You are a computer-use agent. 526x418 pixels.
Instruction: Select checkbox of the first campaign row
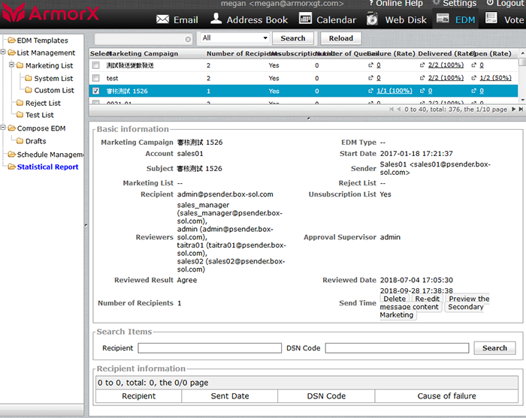point(95,66)
